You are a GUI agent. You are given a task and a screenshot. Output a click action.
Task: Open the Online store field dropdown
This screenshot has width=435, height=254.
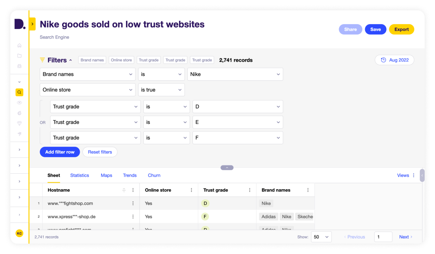[x=88, y=90]
